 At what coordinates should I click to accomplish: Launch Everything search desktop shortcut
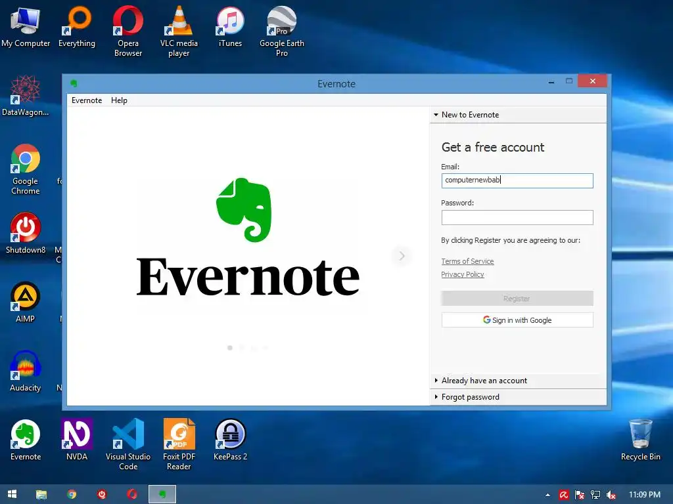(x=77, y=26)
